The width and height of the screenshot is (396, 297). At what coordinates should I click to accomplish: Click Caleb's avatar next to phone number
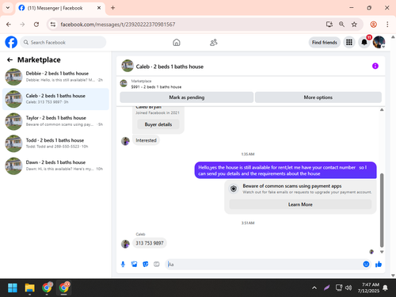(125, 244)
